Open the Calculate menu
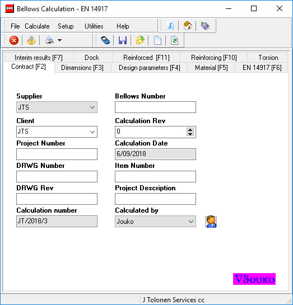This screenshot has width=293, height=305. click(37, 26)
